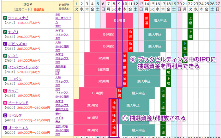Click the 岩井コスモ broker link for ビートレンド
221x138 pixels.
tap(62, 109)
